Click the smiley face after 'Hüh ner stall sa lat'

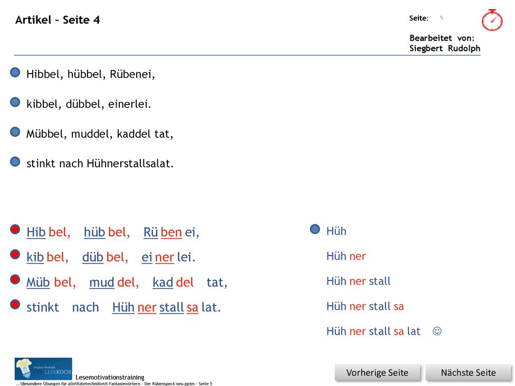click(x=437, y=331)
